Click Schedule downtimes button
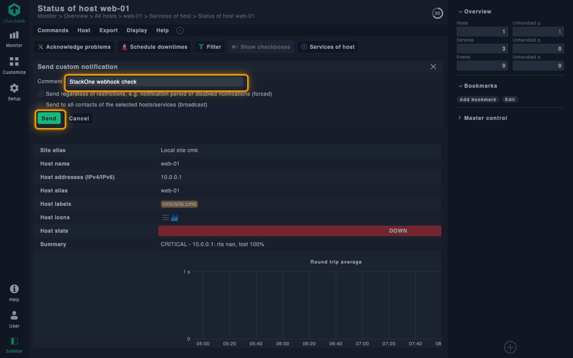The height and width of the screenshot is (358, 573). point(155,47)
